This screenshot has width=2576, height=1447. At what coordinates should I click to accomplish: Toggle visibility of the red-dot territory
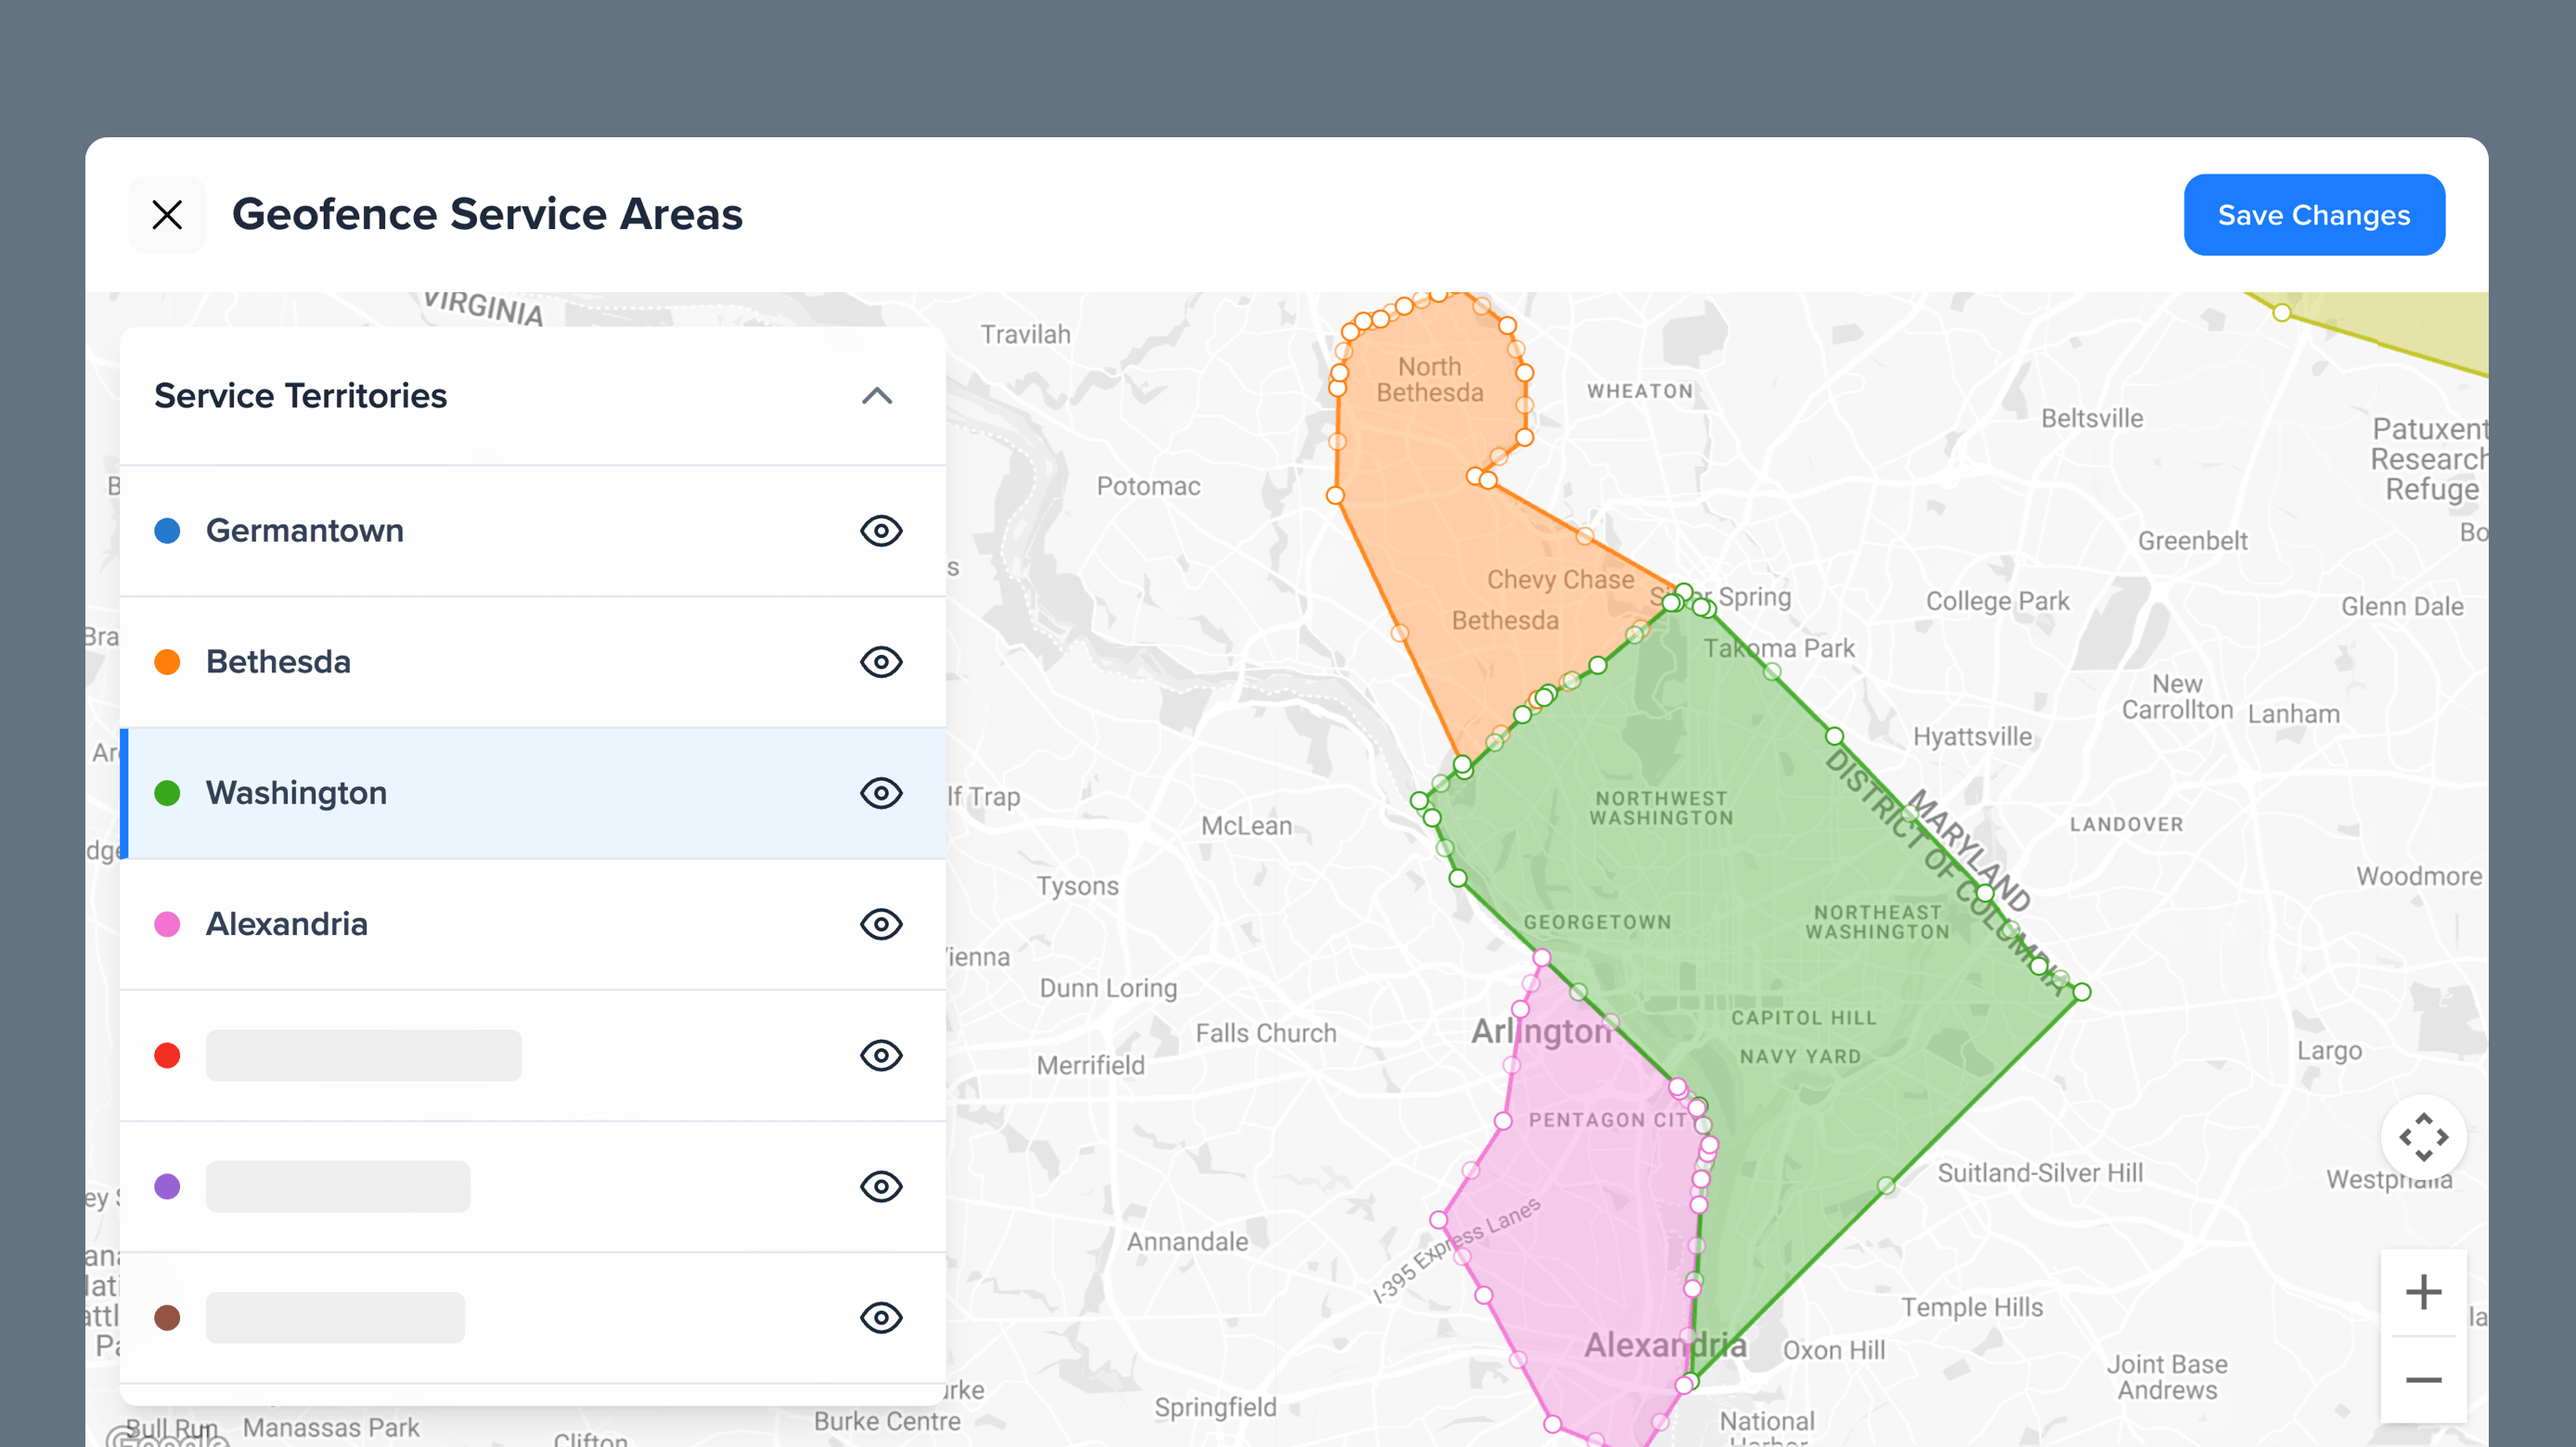pyautogui.click(x=880, y=1056)
